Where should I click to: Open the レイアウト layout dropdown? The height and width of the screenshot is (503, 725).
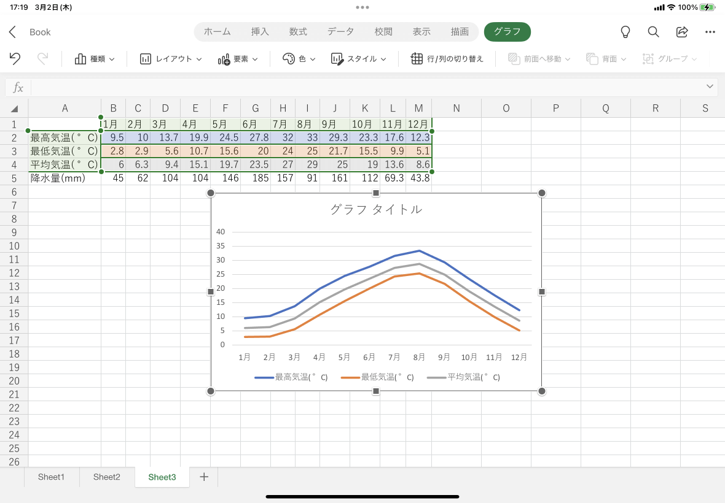pyautogui.click(x=171, y=59)
